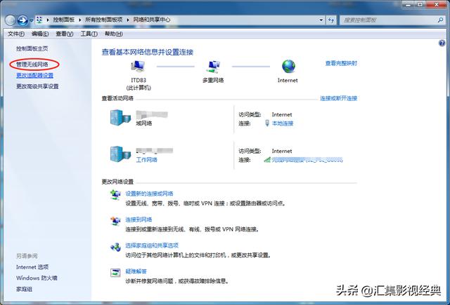The width and height of the screenshot is (450, 305).
Task: Click the 选择家庭组和共享选项 icon
Action: point(115,247)
